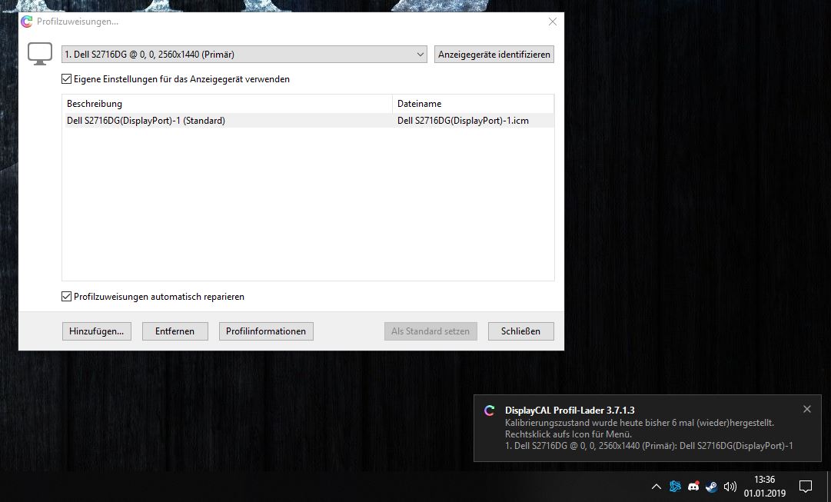Viewport: 831px width, 502px height.
Task: Click the monitor icon in the dialog
Action: click(40, 54)
